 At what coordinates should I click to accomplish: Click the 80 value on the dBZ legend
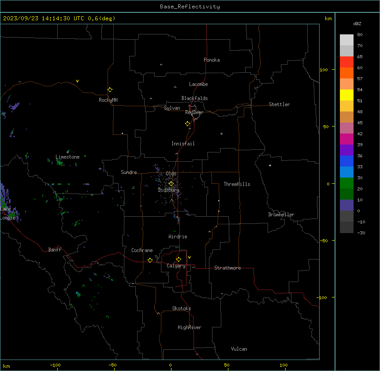[x=360, y=35]
